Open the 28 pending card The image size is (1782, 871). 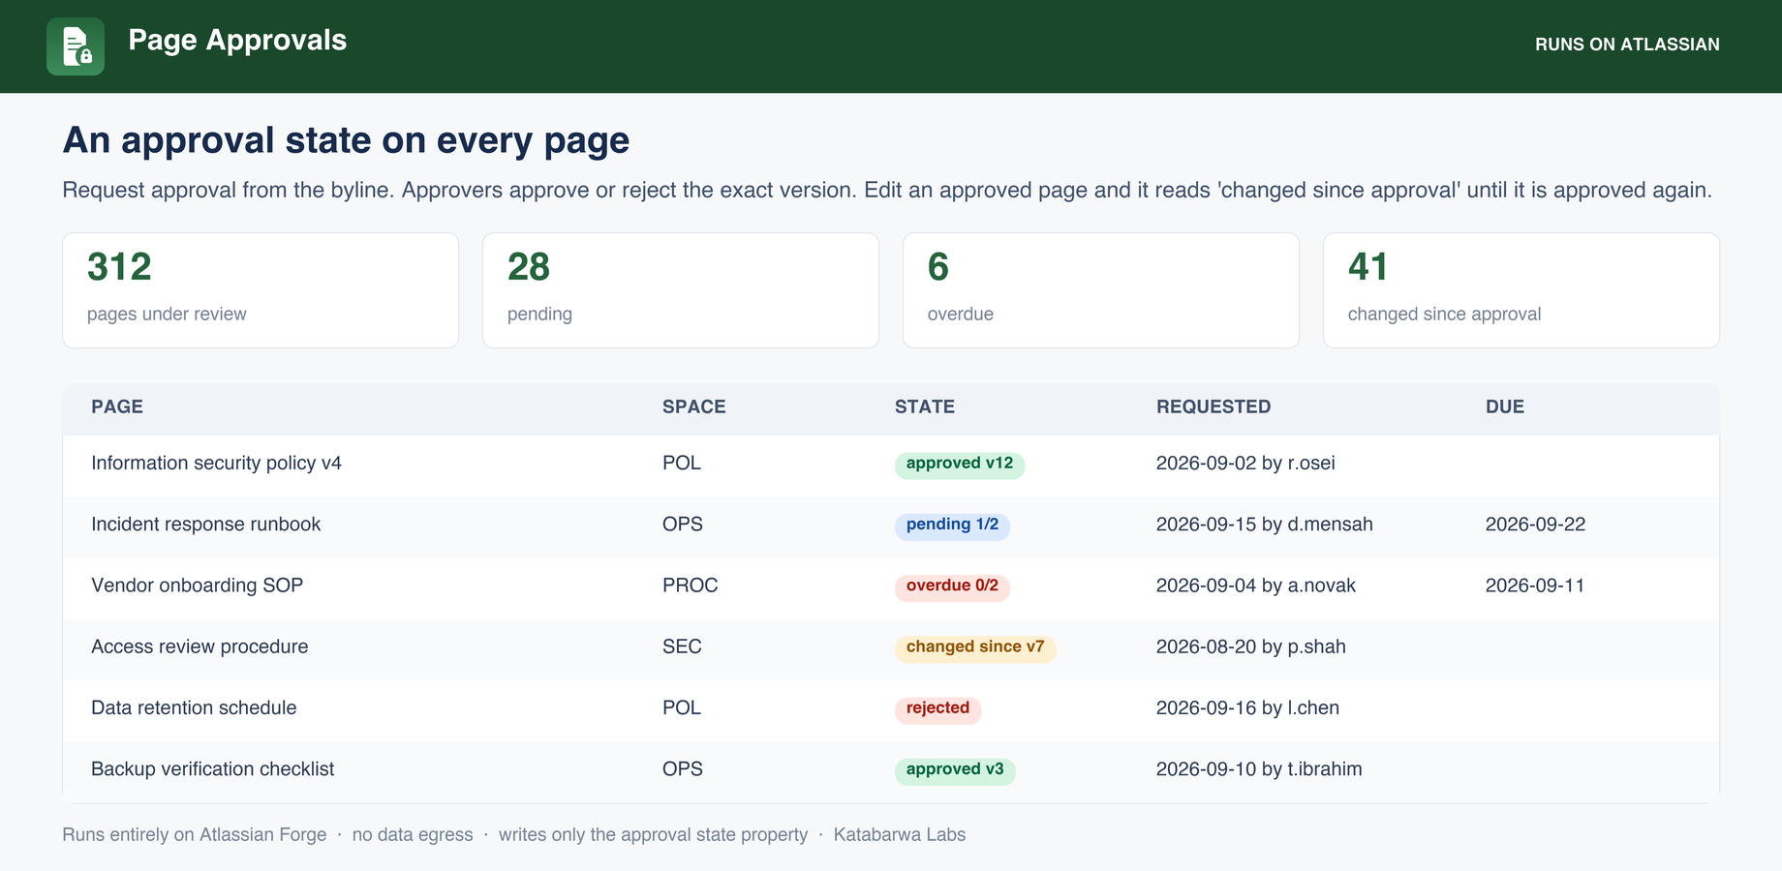681,290
